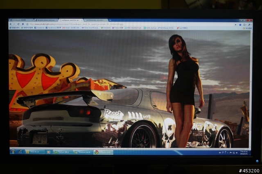Click the star icon left of the URL
Image resolution: width=262 pixels, height=174 pixels.
(x=27, y=24)
